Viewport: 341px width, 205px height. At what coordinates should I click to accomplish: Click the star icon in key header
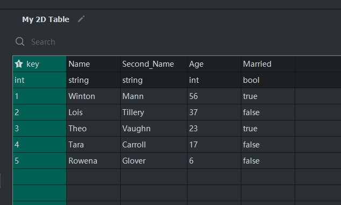pos(19,64)
